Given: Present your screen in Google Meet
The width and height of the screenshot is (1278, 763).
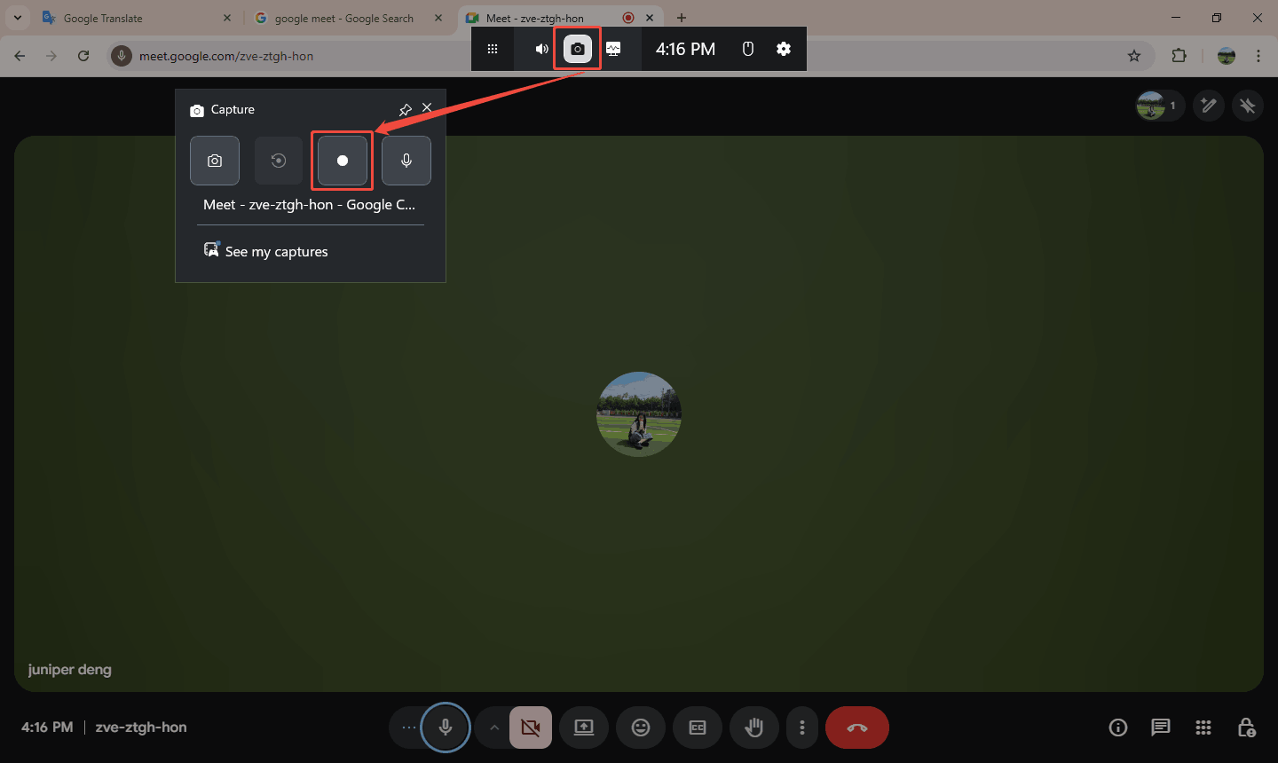Looking at the screenshot, I should coord(583,727).
